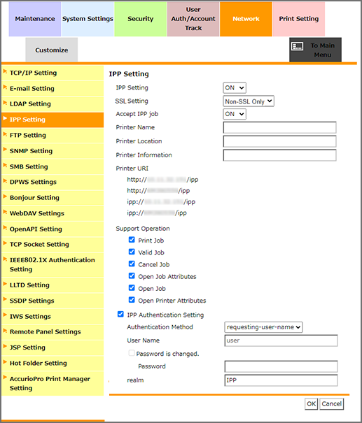Switch to System Settings tab
Image resolution: width=362 pixels, height=423 pixels.
click(x=88, y=19)
